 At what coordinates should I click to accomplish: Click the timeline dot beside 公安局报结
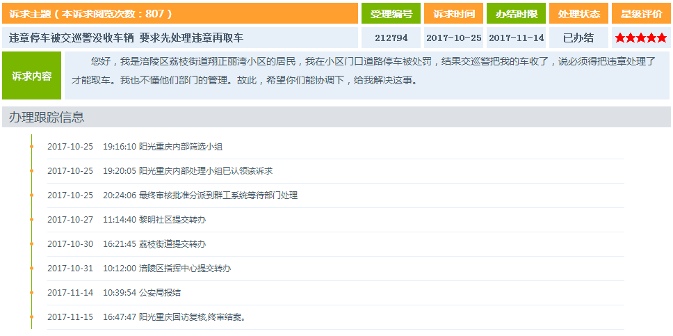click(31, 293)
